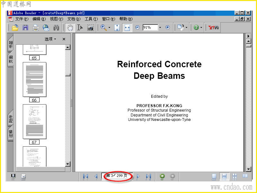Click the thumbnail panel scrollbar thumb
This screenshot has height=193, width=257.
[68, 75]
